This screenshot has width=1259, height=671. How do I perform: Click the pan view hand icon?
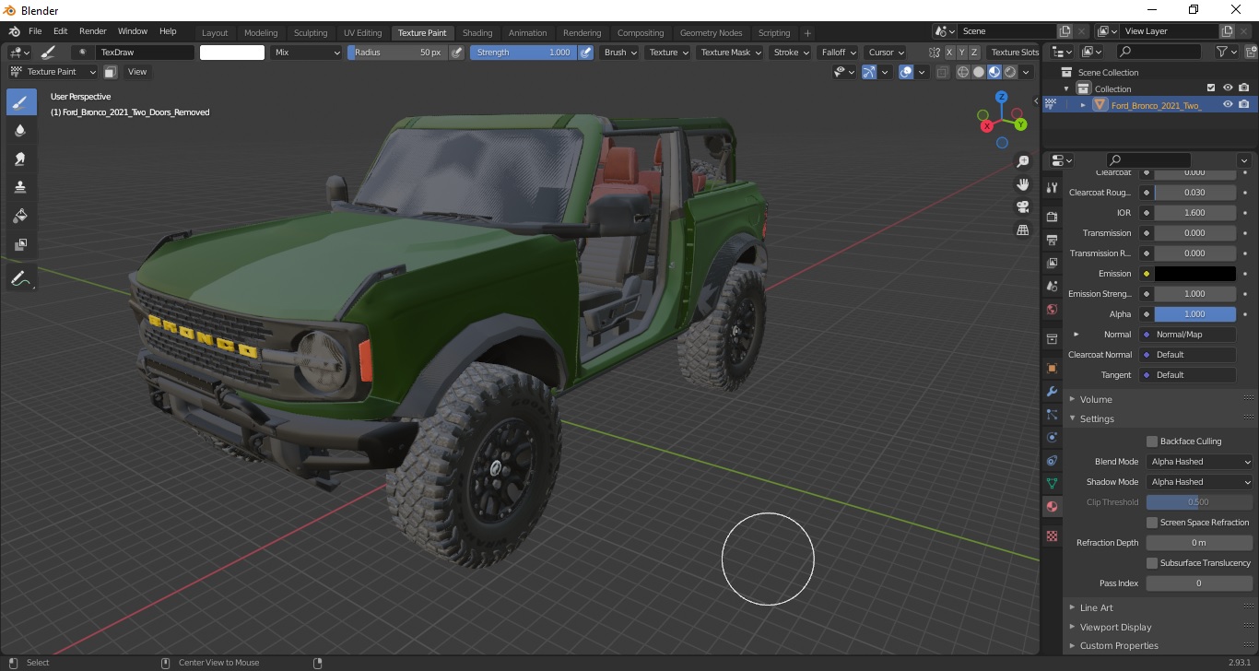[x=1022, y=184]
